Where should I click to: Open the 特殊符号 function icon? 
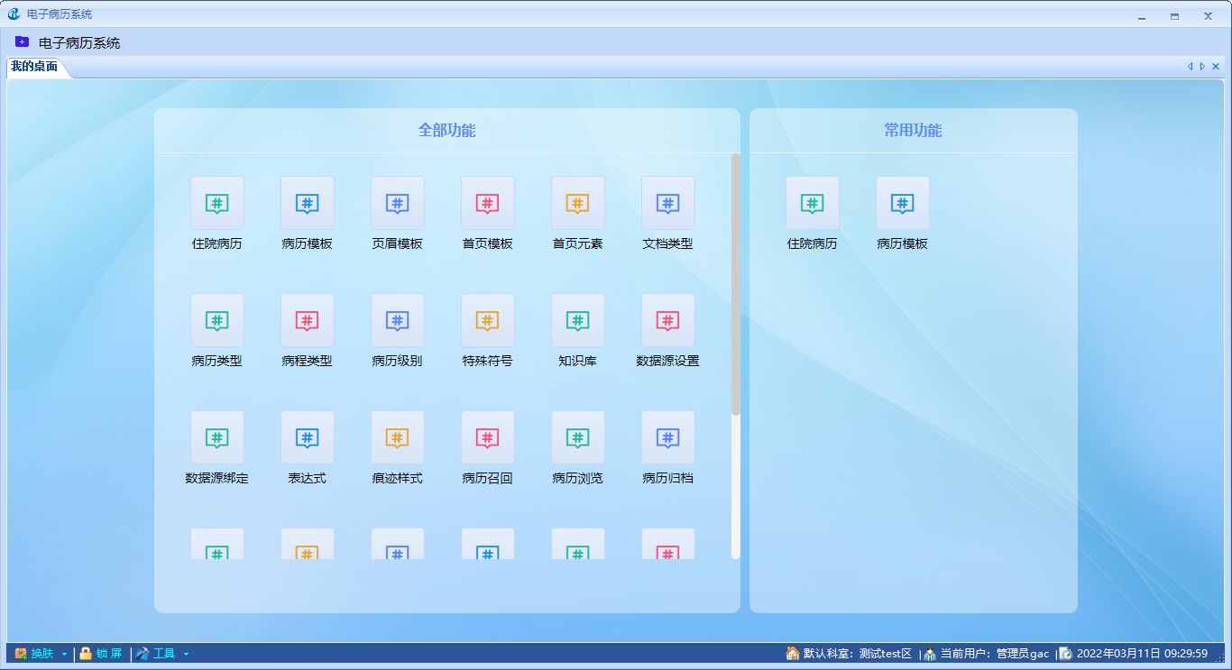488,321
